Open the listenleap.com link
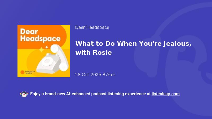The image size is (212, 119). (166, 94)
